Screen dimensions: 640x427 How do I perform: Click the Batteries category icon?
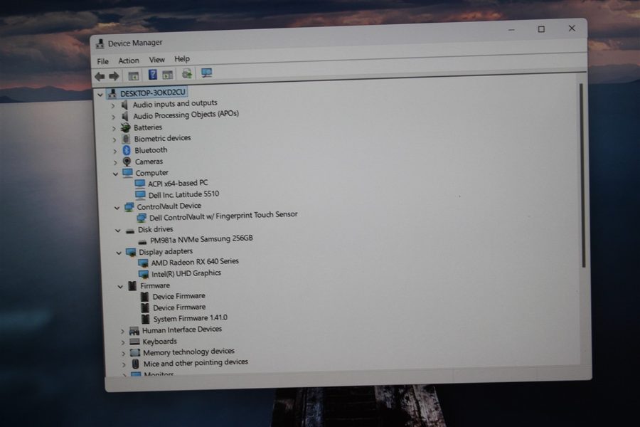pos(126,128)
